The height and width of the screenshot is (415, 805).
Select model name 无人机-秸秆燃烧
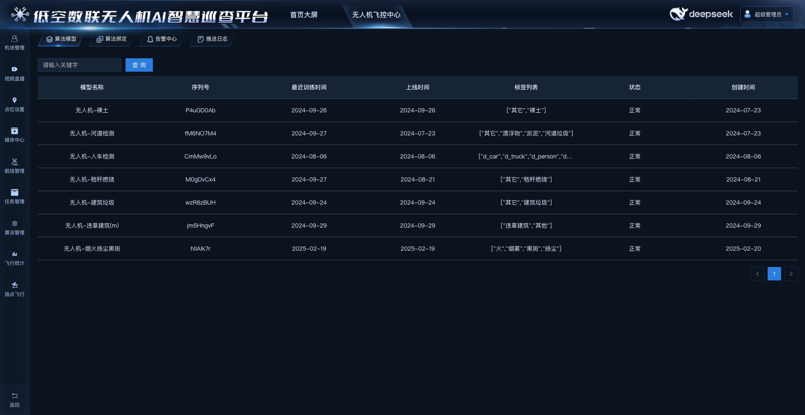(92, 179)
